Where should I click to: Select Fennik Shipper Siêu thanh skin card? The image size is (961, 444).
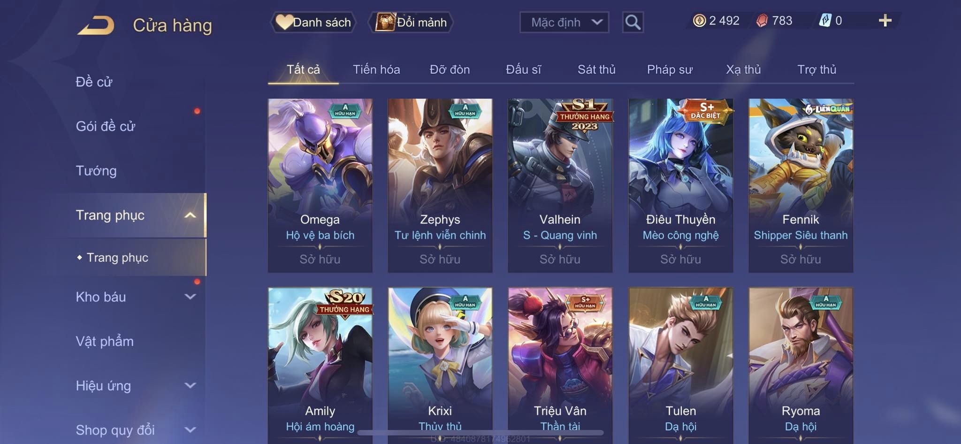(801, 185)
